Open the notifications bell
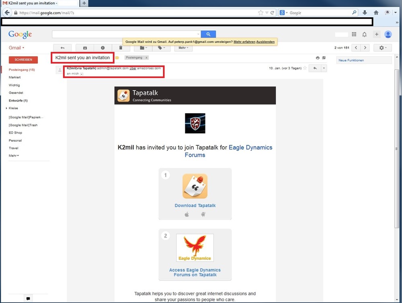This screenshot has width=402, height=303. (x=364, y=34)
